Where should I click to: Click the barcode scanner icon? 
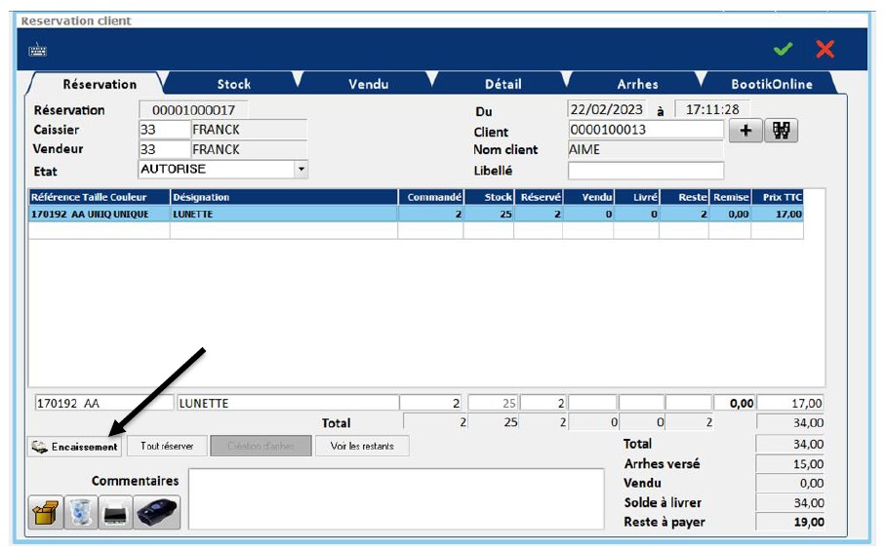(157, 512)
